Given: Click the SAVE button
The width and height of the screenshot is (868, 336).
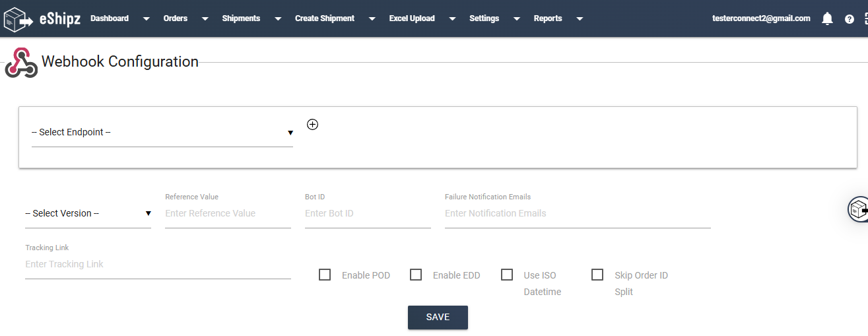Looking at the screenshot, I should [438, 318].
